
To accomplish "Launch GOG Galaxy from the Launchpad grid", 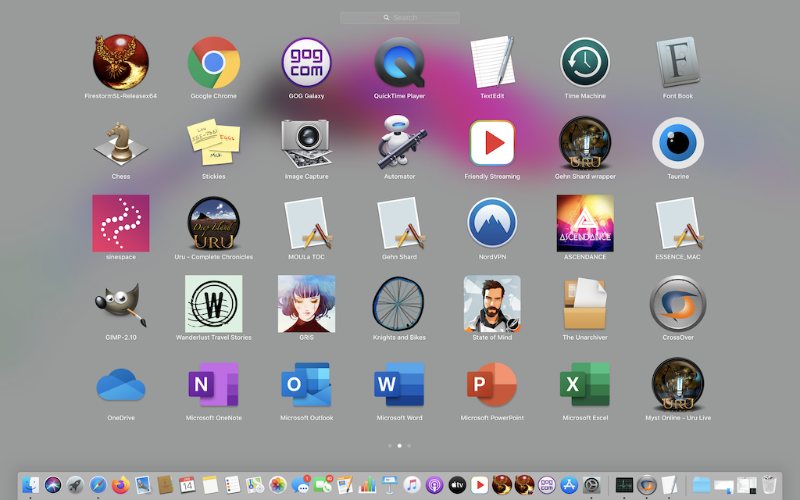I will 306,62.
